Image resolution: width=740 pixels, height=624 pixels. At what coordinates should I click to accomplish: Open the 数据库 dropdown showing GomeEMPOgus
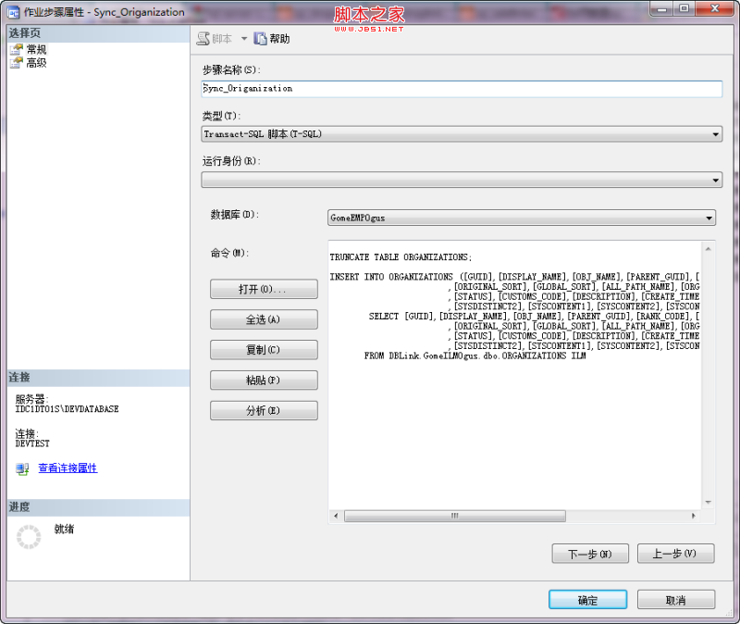pos(709,218)
